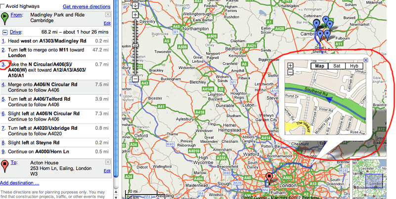Click the Luton label on map
The height and width of the screenshot is (199, 396).
pos(248,104)
